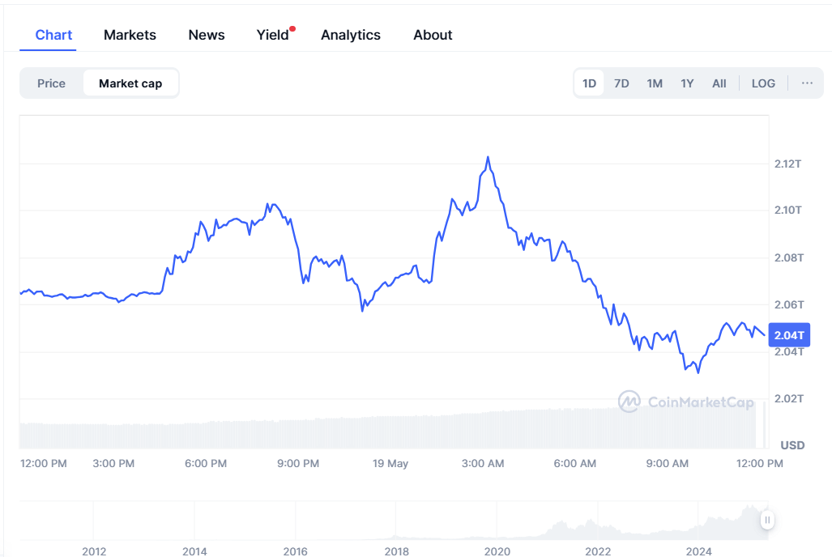This screenshot has height=557, width=832.
Task: Open the Markets tab
Action: pyautogui.click(x=130, y=35)
